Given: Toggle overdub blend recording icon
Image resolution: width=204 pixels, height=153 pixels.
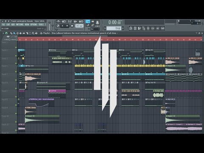Looking at the screenshot, I should [75, 22].
